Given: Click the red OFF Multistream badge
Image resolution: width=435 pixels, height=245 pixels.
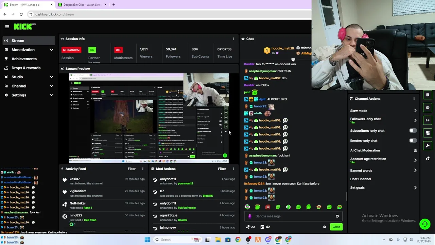Looking at the screenshot, I should coord(118,50).
